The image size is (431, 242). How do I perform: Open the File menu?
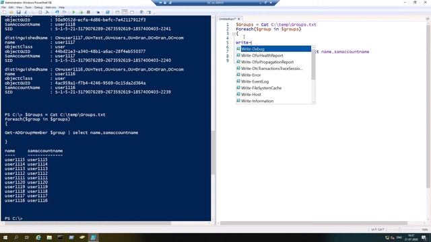tap(3, 7)
